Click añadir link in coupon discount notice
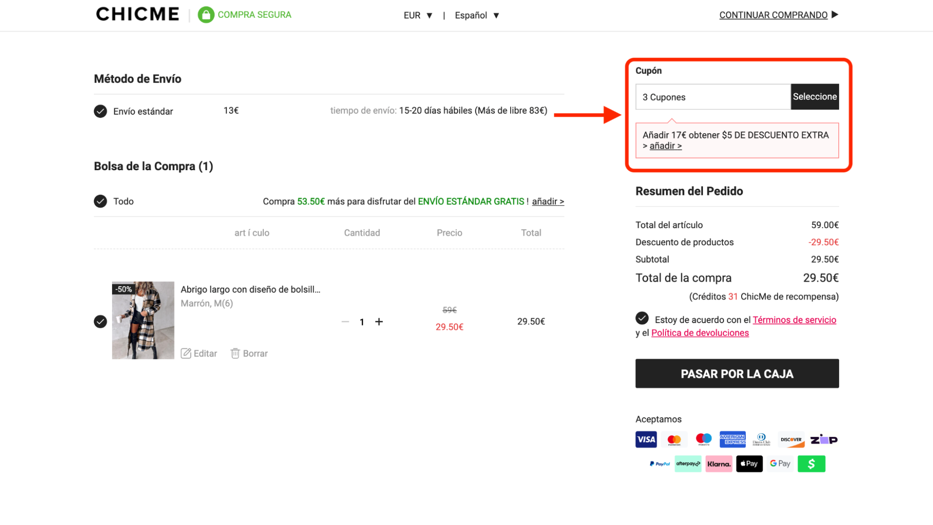The width and height of the screenshot is (933, 525). click(x=665, y=146)
